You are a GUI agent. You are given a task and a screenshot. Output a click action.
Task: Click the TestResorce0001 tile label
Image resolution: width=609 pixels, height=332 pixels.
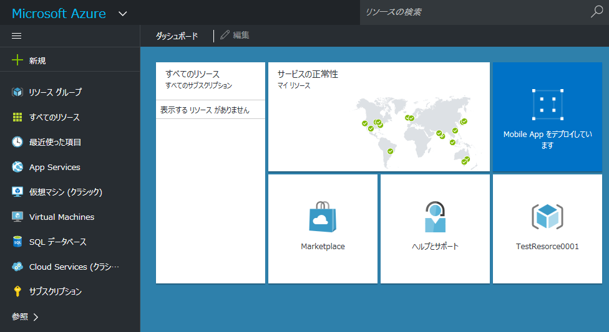[547, 246]
